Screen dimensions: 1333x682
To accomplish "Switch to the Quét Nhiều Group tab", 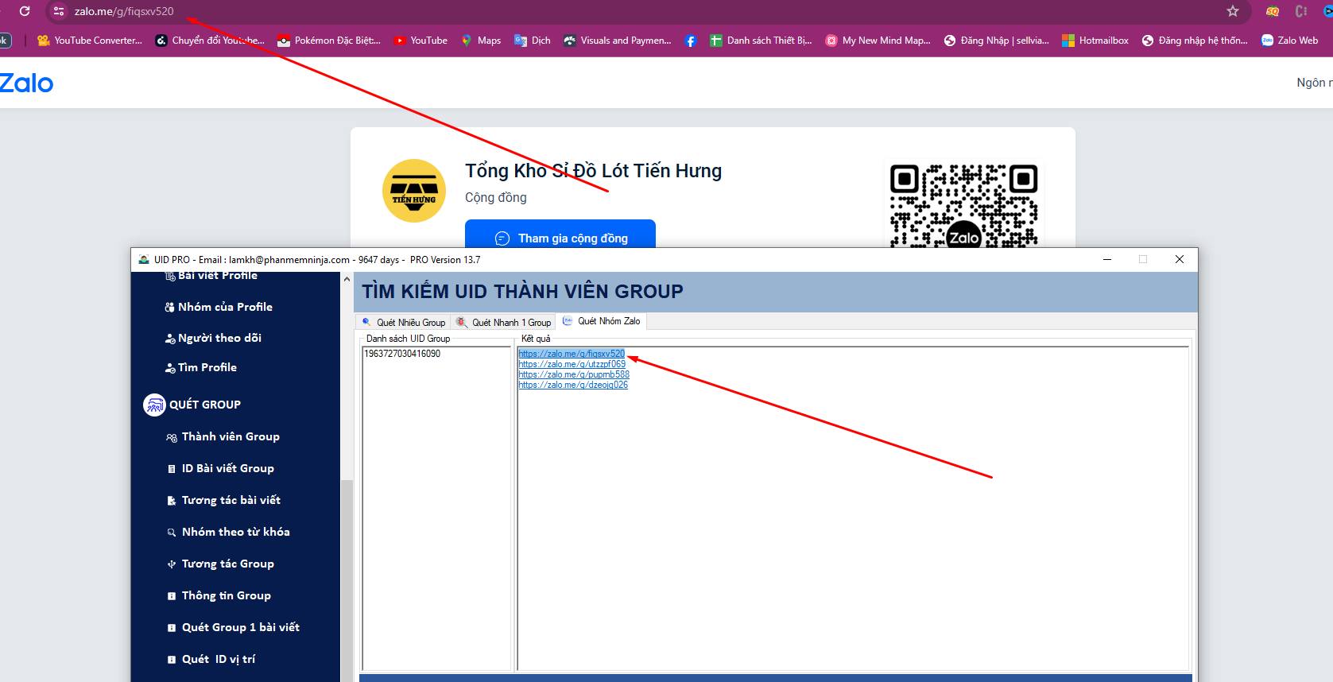I will 404,322.
